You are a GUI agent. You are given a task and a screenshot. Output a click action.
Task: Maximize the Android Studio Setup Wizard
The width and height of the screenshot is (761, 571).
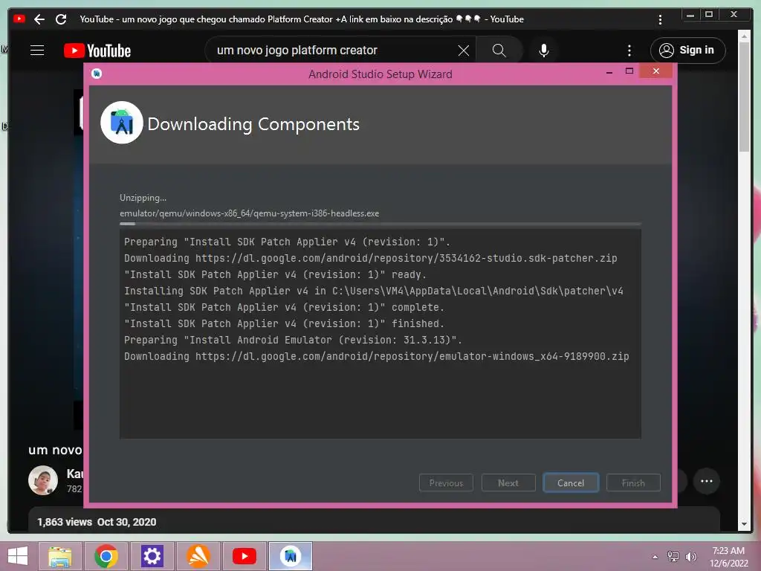coord(629,71)
